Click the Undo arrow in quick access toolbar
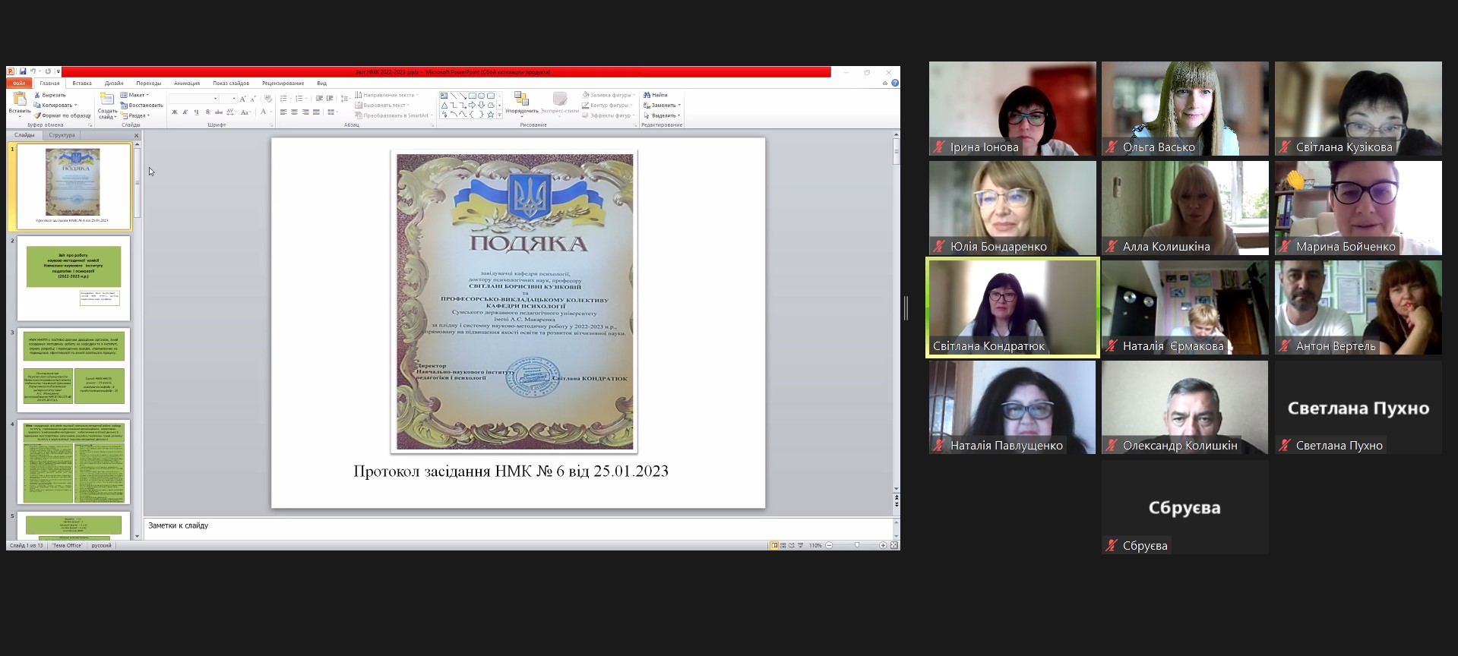 tap(33, 72)
